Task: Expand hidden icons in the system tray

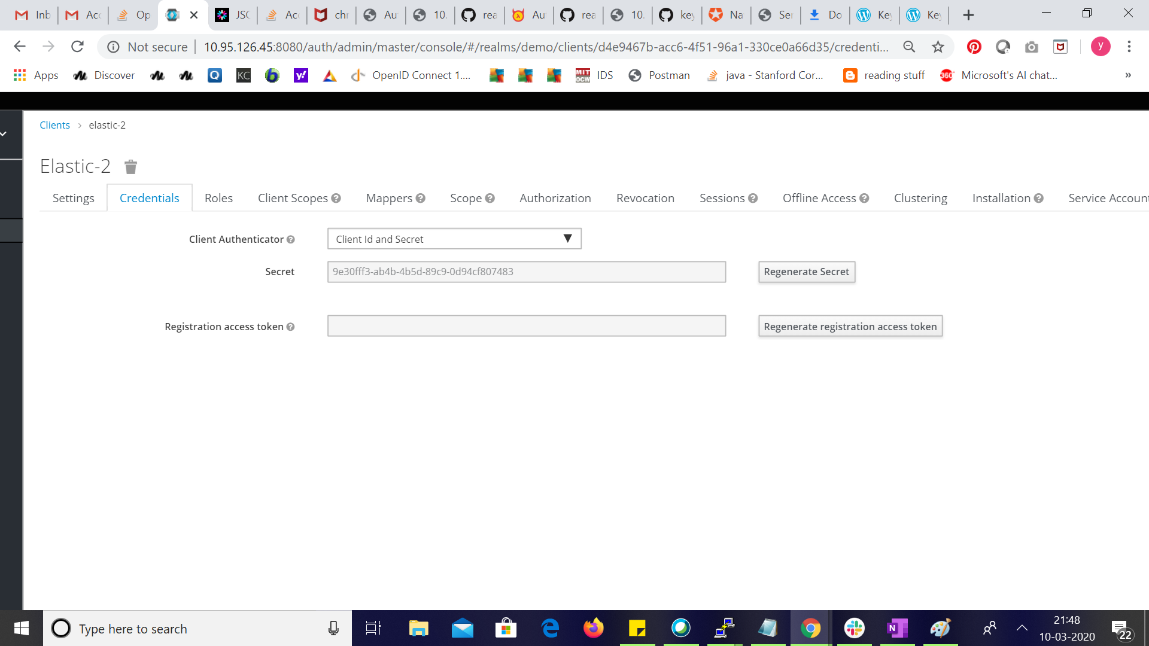Action: click(1022, 628)
